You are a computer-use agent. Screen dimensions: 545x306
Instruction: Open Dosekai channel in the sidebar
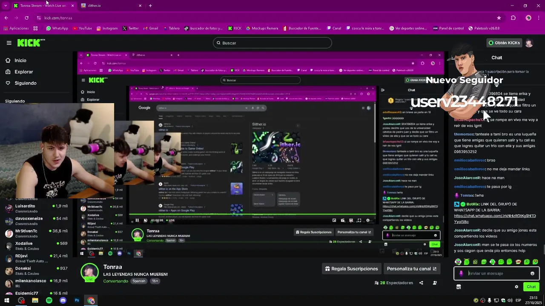click(36, 271)
